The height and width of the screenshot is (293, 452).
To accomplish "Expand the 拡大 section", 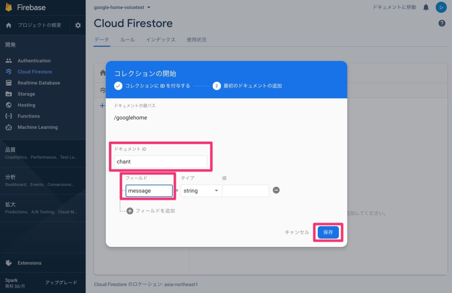I will coord(43,208).
